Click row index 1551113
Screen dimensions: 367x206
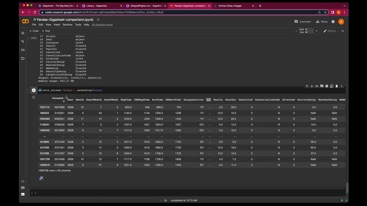[x=45, y=107]
